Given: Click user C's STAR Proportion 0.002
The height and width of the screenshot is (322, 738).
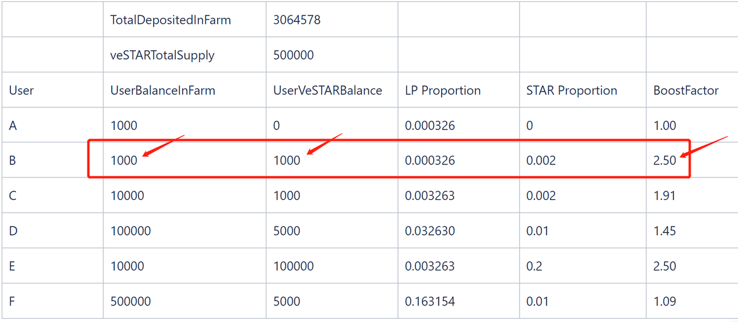Looking at the screenshot, I should tap(541, 196).
